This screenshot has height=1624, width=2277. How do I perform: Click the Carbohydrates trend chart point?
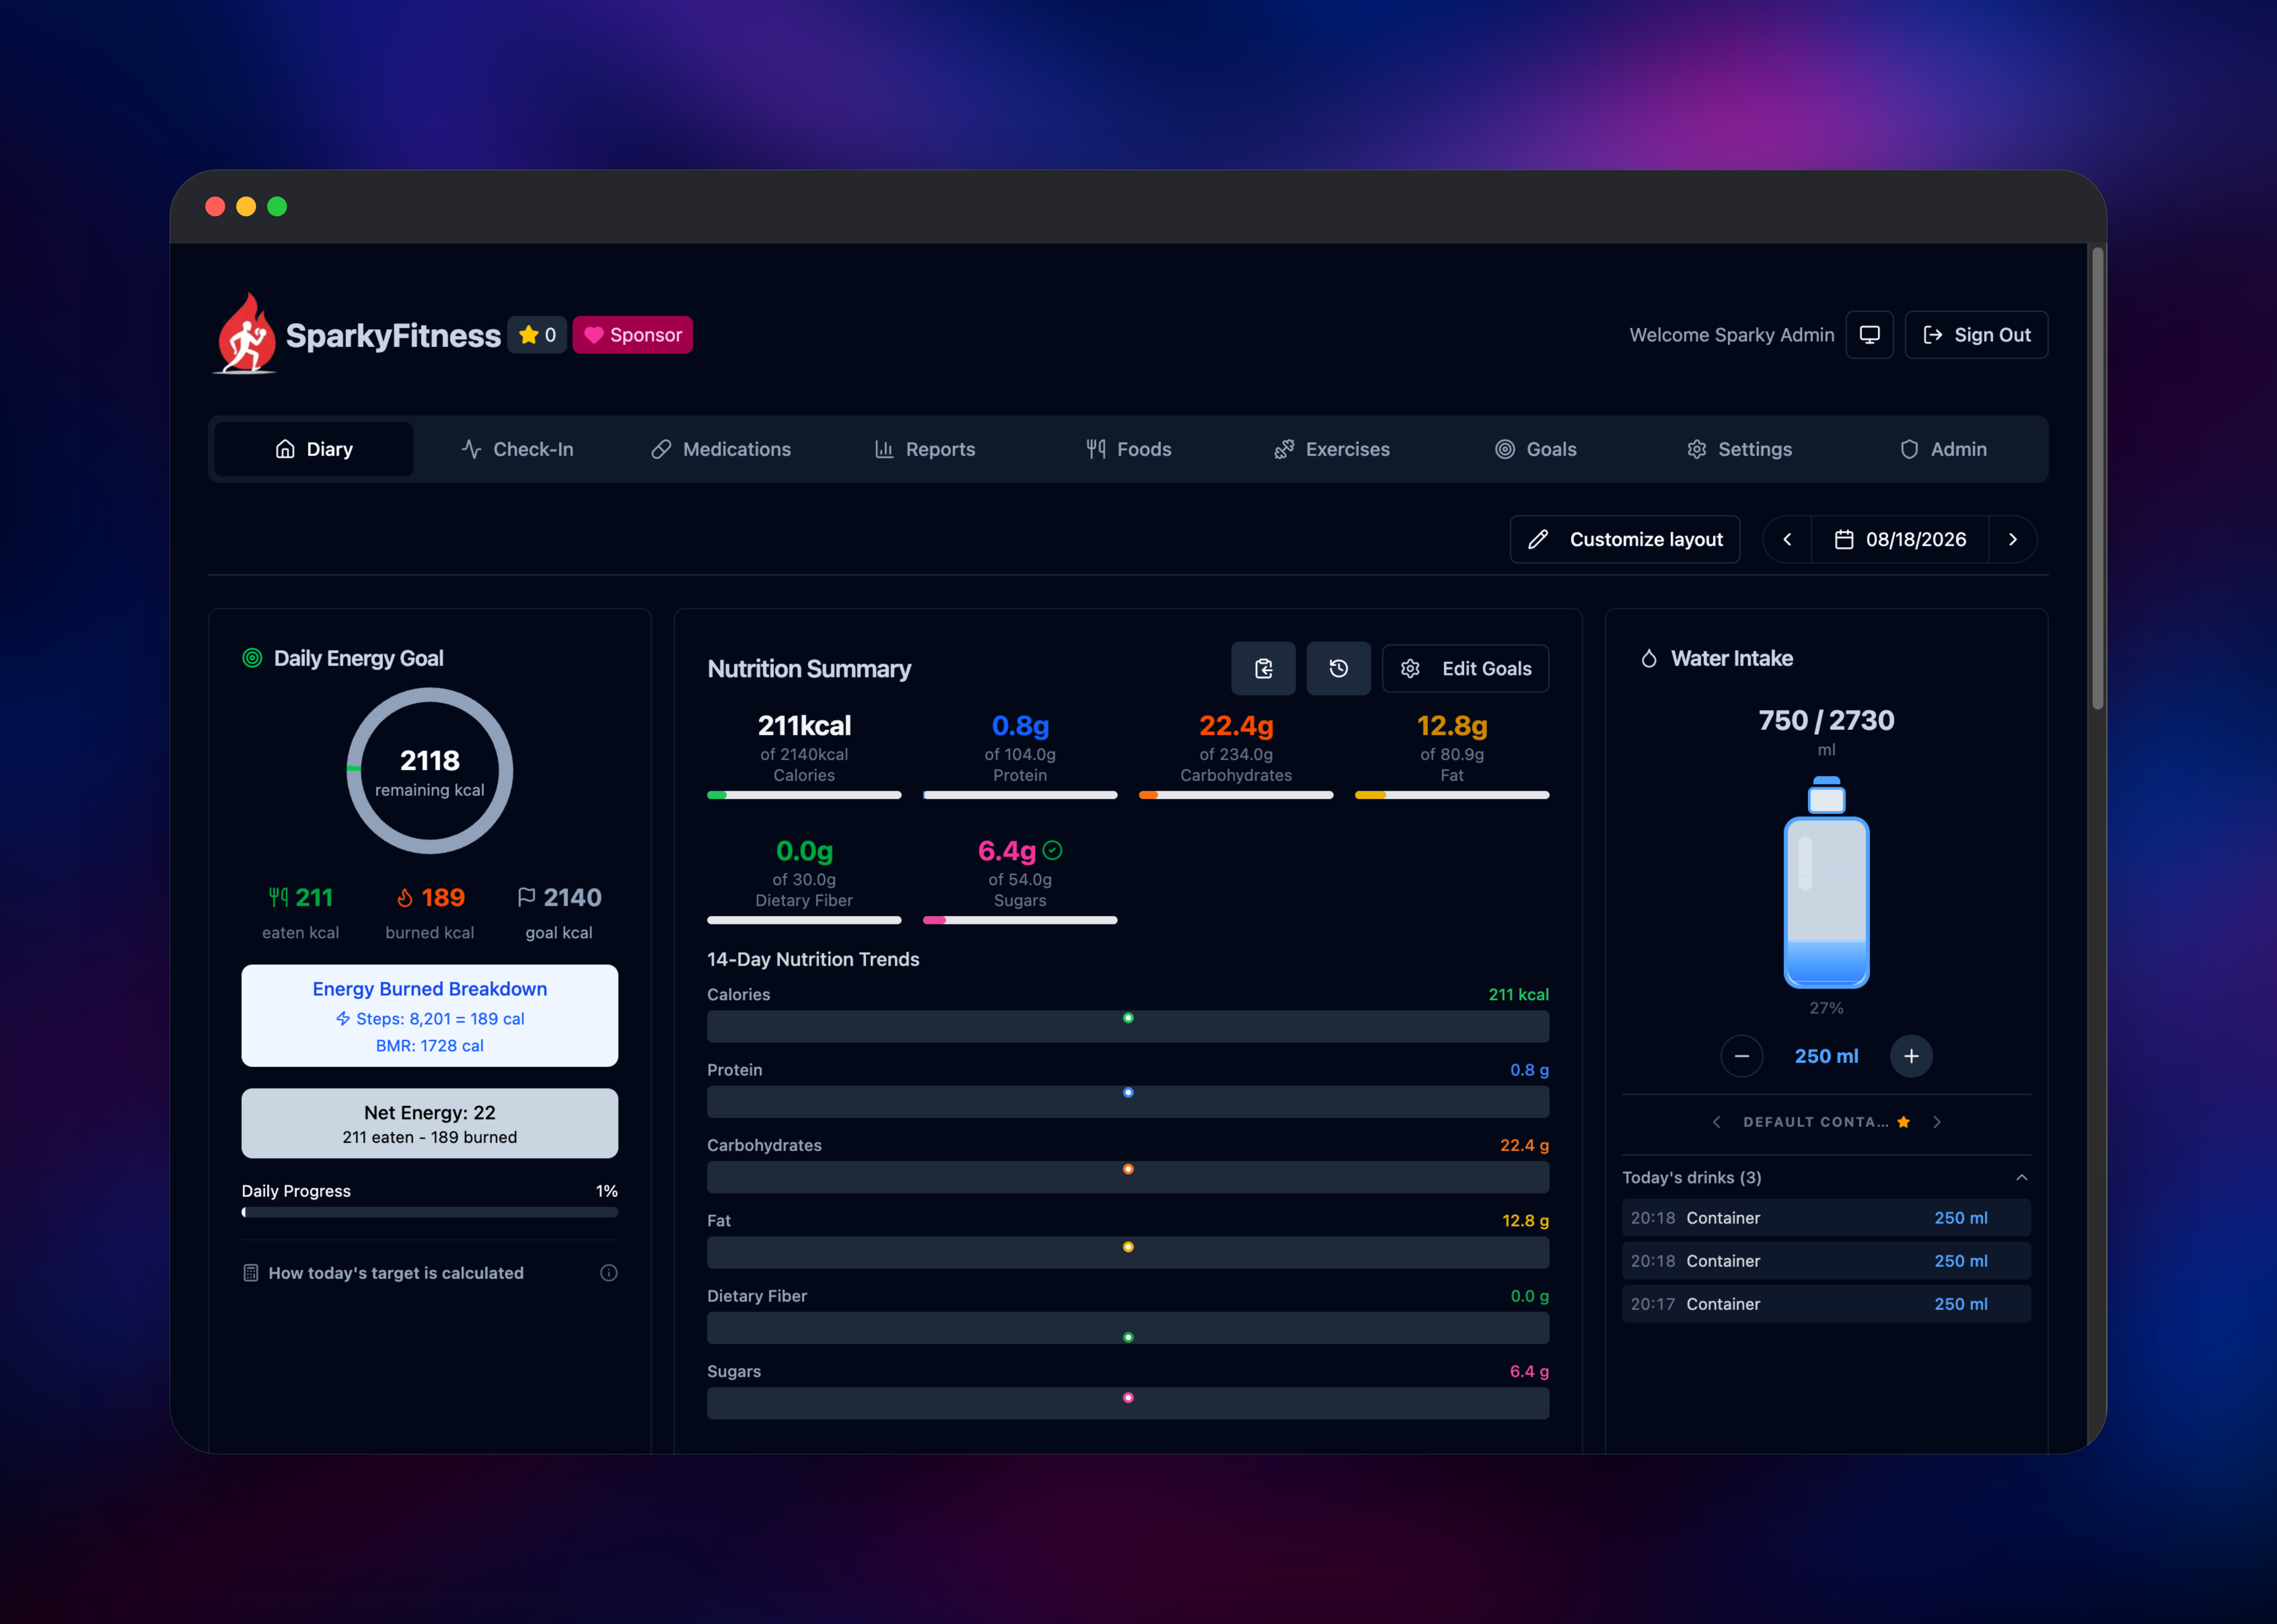(1128, 1169)
